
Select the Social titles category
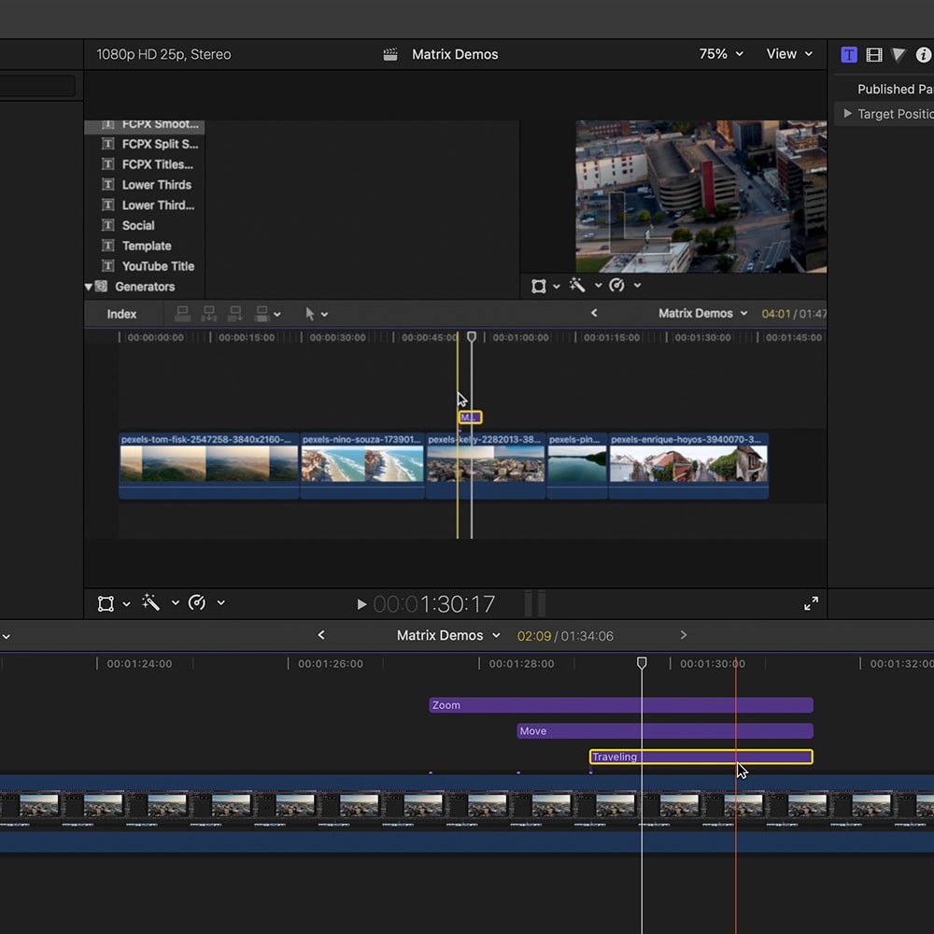[x=138, y=225]
